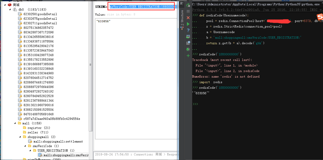Click key icon of 80275134862057472
The image size is (323, 160).
(x=20, y=28)
